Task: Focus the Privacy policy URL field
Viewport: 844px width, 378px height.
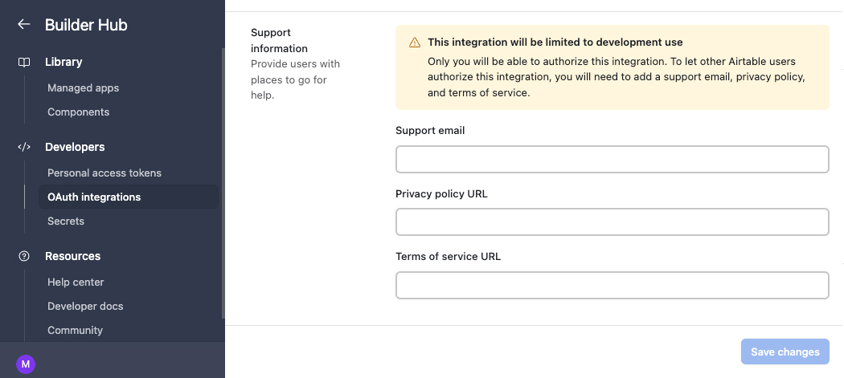Action: click(612, 222)
